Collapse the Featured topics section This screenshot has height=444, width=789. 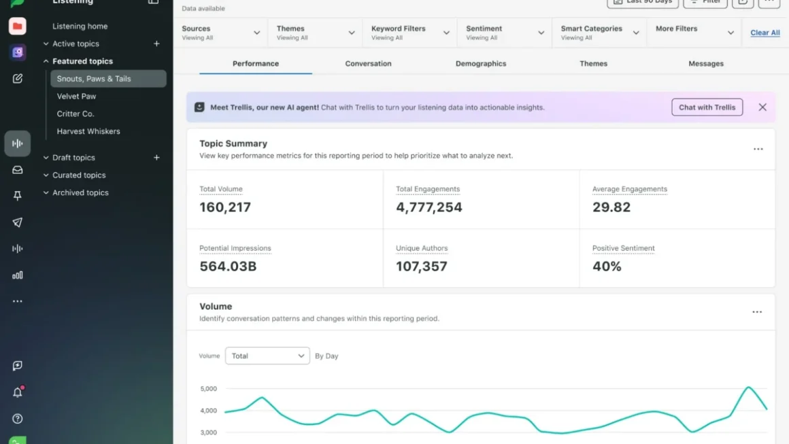[46, 61]
